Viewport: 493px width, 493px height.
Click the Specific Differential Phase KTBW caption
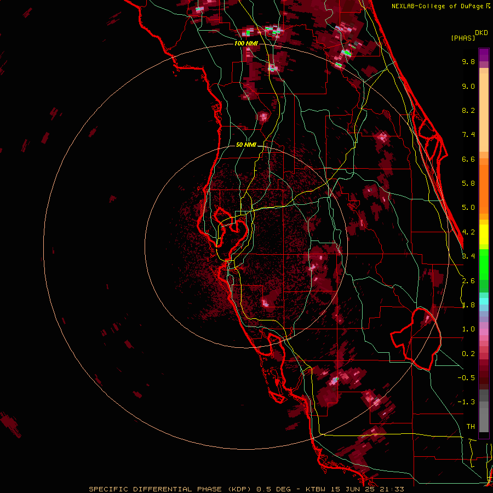246,489
